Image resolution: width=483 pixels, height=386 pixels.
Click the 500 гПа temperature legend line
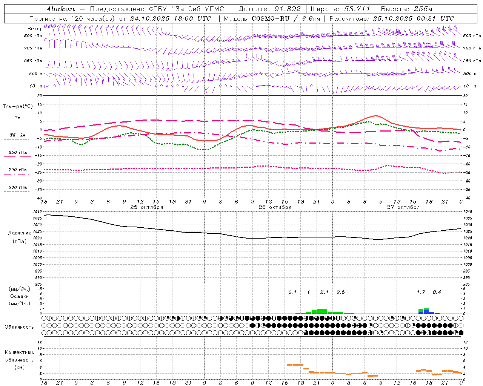click(17, 191)
